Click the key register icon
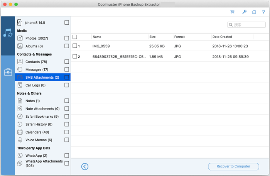The image size is (270, 176). click(244, 12)
